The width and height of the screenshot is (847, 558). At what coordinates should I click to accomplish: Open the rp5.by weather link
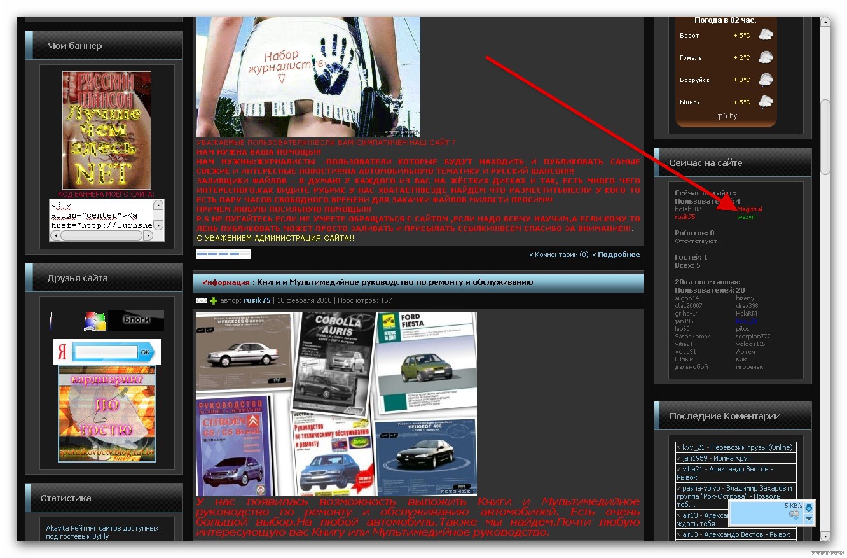[727, 116]
